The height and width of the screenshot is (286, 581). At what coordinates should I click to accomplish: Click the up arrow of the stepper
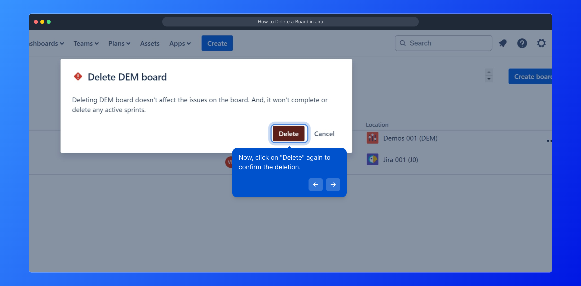(x=489, y=72)
